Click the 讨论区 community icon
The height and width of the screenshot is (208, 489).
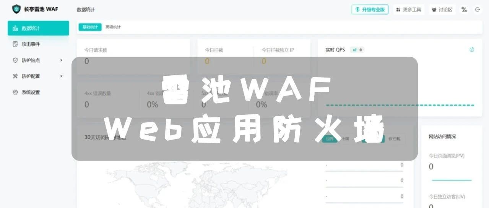(434, 10)
